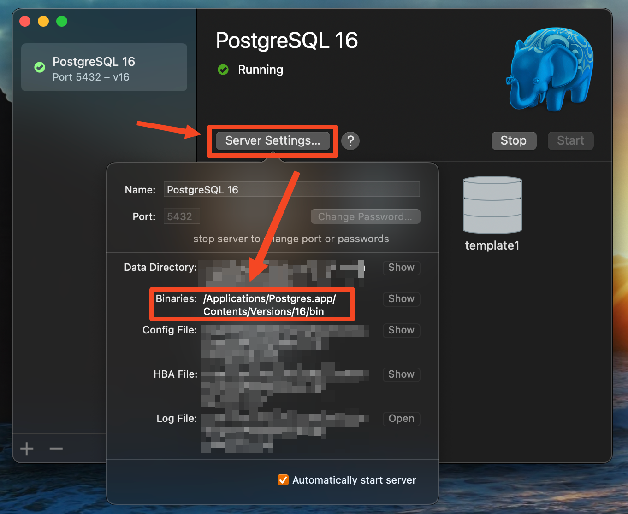The width and height of the screenshot is (628, 514).
Task: Click the template1 database label
Action: 492,245
